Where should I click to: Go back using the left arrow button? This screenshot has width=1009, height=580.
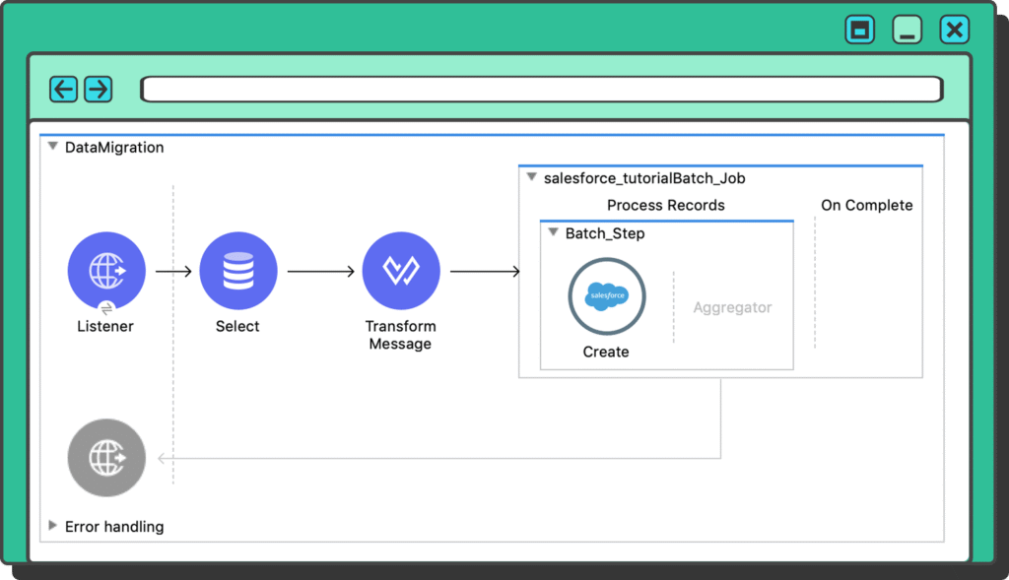64,90
